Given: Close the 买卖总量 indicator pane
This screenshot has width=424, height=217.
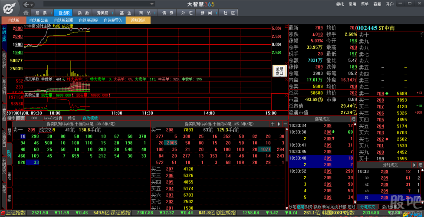Looking at the screenshot, I should coord(286,95).
